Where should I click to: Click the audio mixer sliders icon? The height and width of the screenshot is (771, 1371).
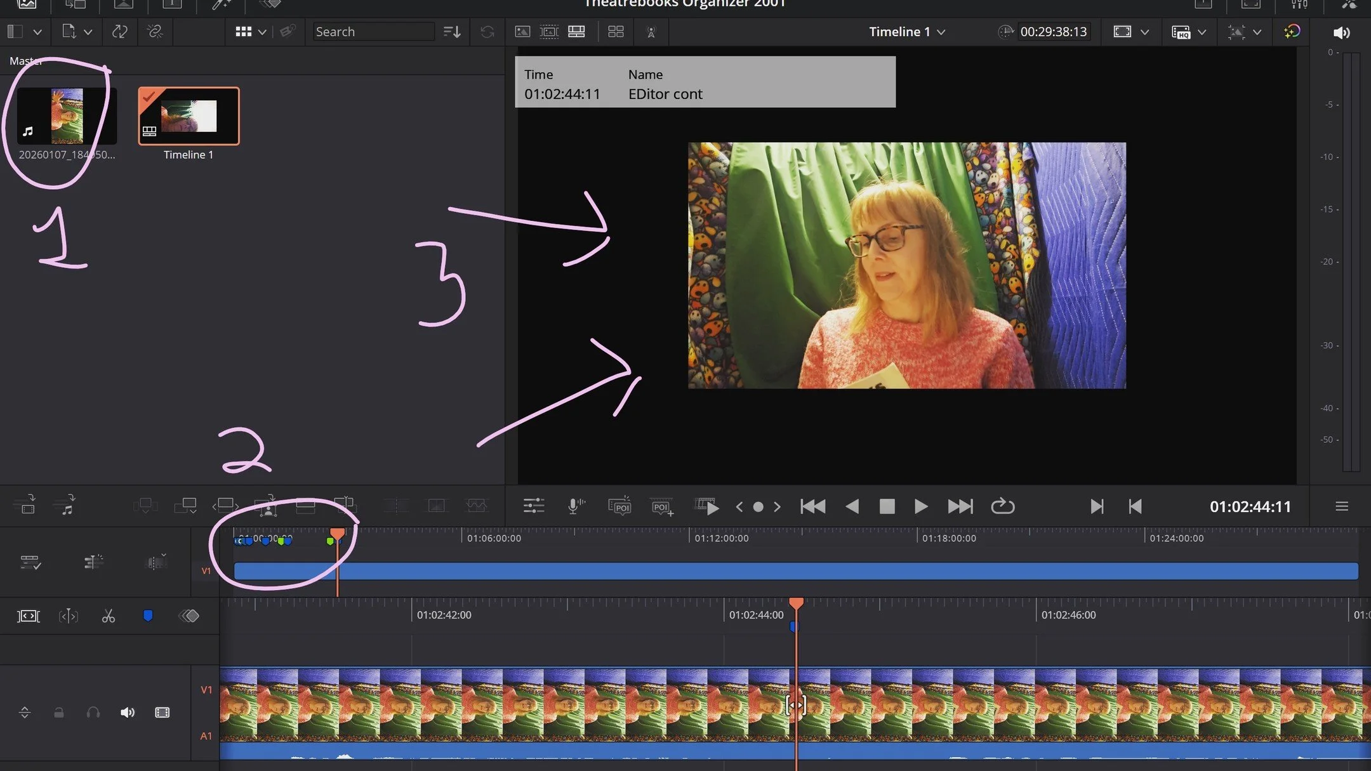(x=534, y=506)
